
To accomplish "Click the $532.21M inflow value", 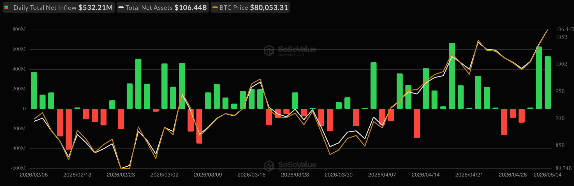I will (96, 8).
